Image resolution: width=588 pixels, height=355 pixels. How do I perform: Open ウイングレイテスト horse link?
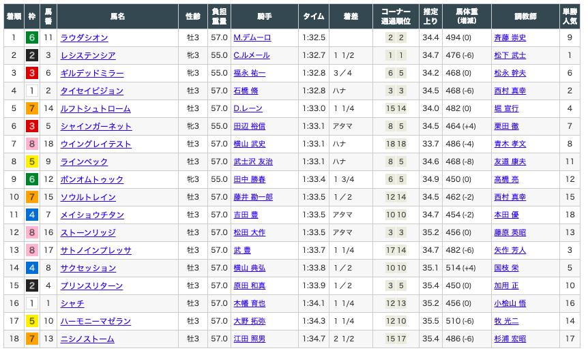(x=96, y=144)
